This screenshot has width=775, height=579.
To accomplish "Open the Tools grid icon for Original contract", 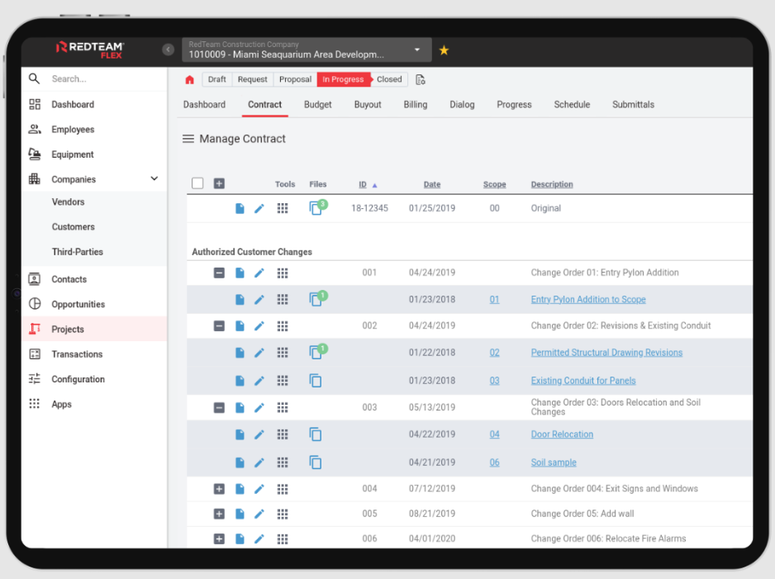I will pos(282,208).
